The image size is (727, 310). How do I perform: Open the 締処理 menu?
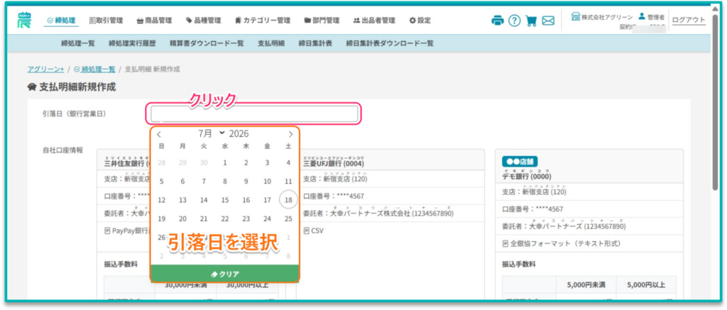coord(61,21)
